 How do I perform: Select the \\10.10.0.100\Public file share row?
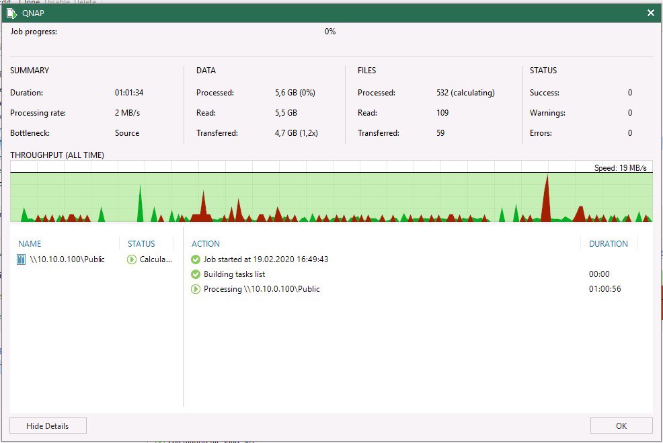95,259
